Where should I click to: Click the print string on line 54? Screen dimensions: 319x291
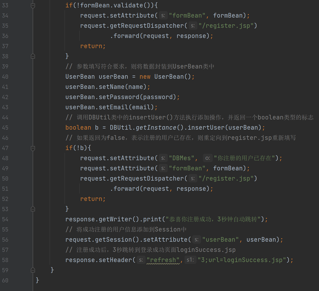[x=213, y=219]
